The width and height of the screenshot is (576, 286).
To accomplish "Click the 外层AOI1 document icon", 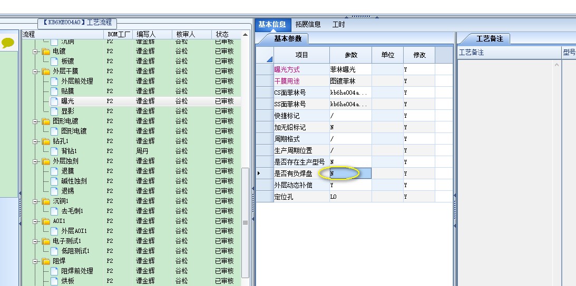I will click(x=54, y=231).
